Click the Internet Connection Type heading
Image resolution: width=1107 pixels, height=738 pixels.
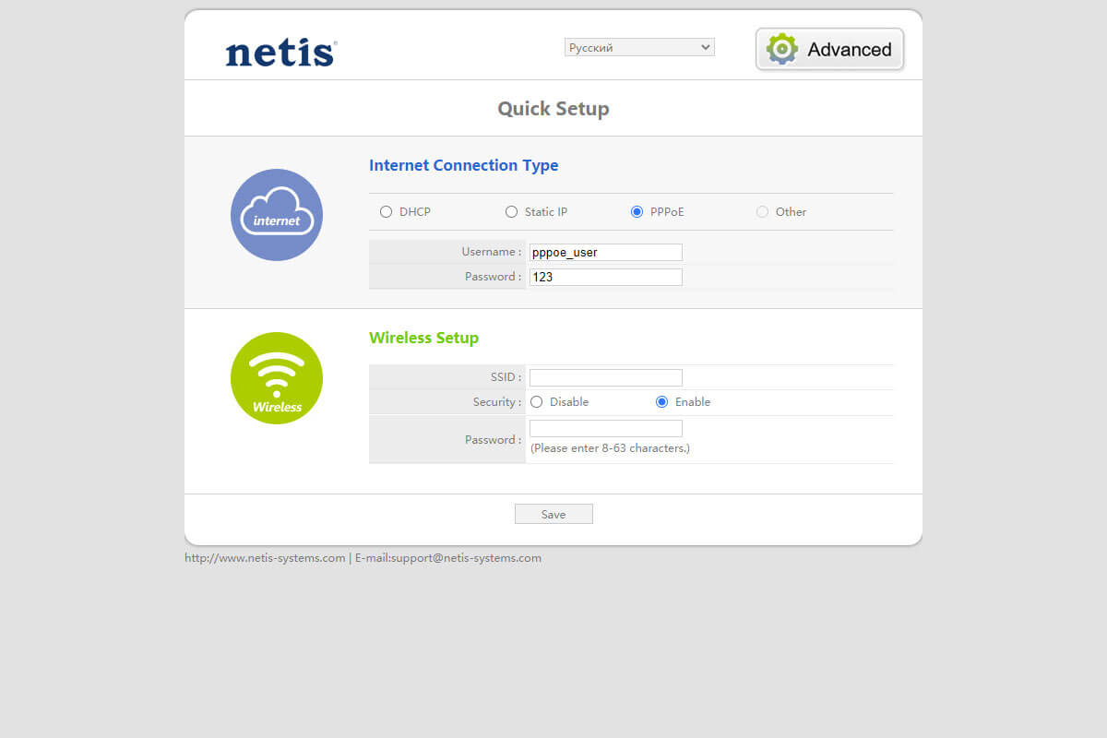point(463,166)
